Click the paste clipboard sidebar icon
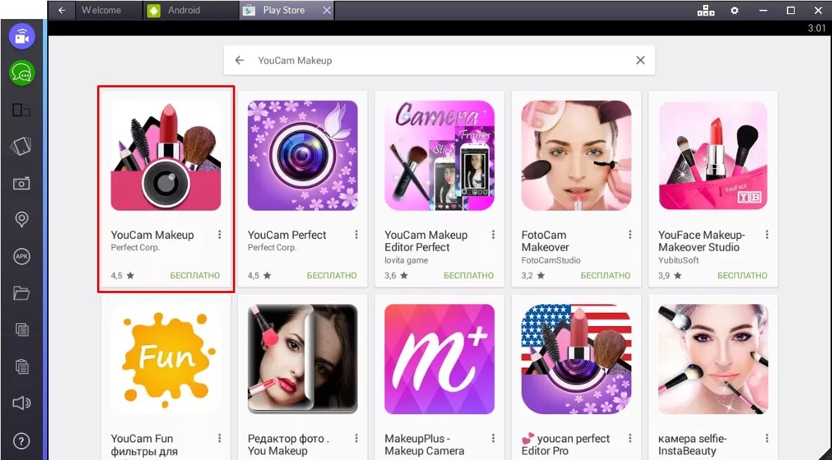The image size is (832, 460). coord(22,366)
